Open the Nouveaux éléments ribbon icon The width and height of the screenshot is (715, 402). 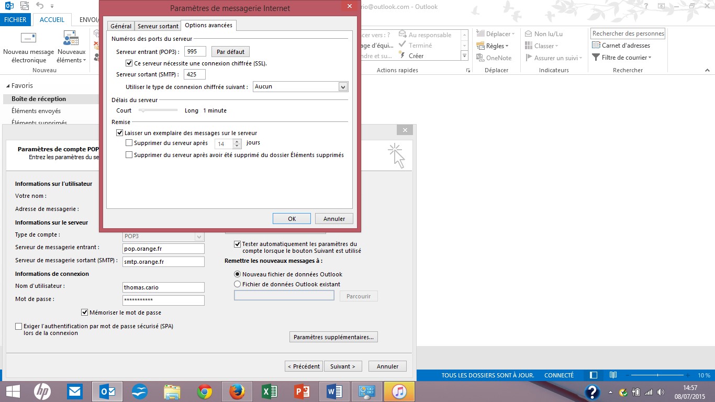[x=71, y=39]
